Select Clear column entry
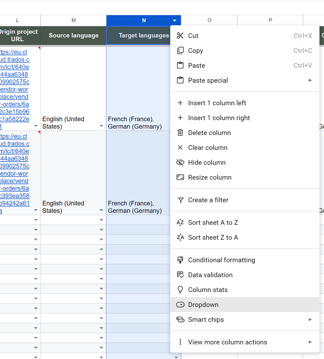Viewport: 324px width, 359px height. point(245,147)
